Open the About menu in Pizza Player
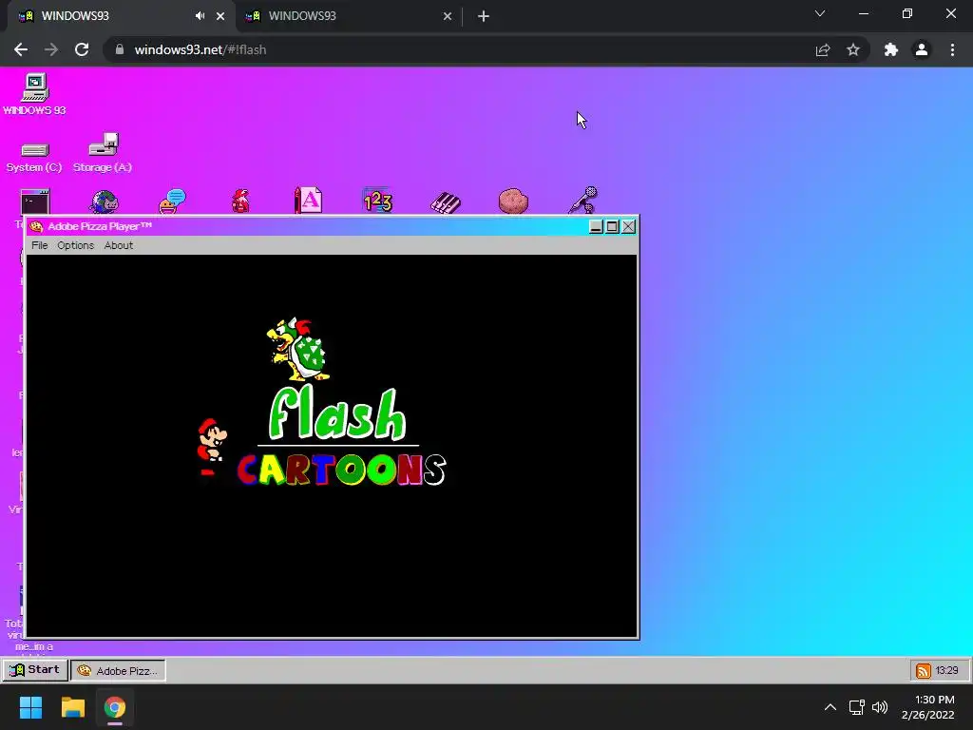Image resolution: width=973 pixels, height=730 pixels. coord(119,245)
